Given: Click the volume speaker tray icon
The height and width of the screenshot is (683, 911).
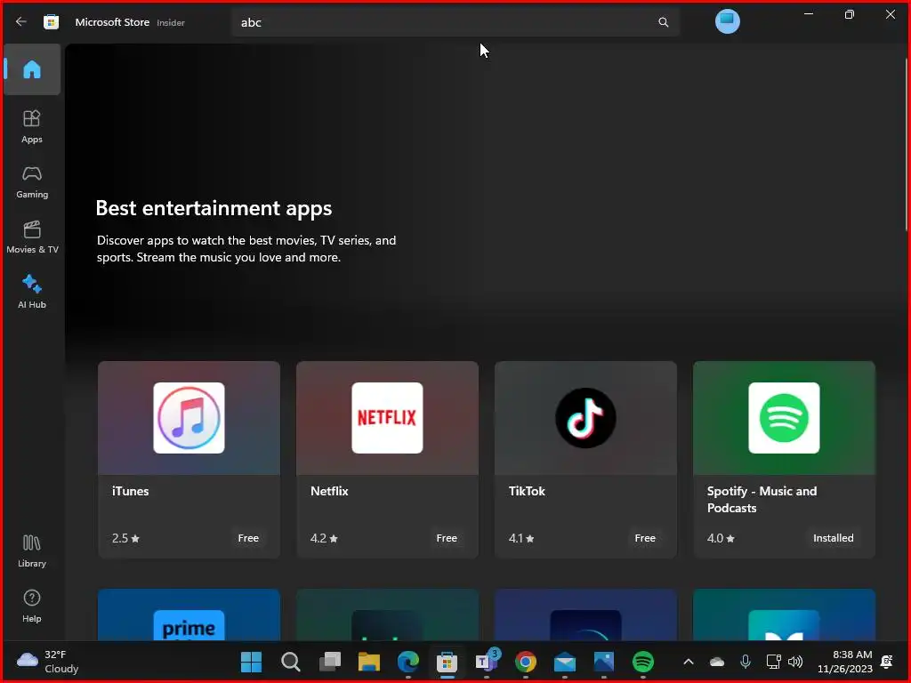Looking at the screenshot, I should pyautogui.click(x=795, y=662).
